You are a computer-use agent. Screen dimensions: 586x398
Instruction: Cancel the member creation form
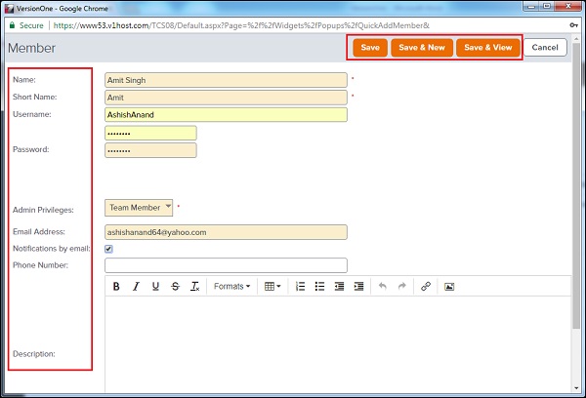point(545,48)
